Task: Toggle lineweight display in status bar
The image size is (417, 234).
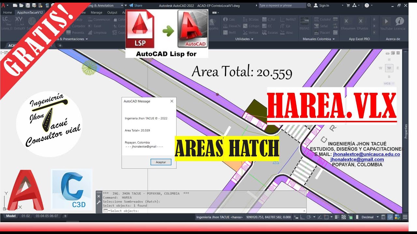Action: [x=337, y=217]
